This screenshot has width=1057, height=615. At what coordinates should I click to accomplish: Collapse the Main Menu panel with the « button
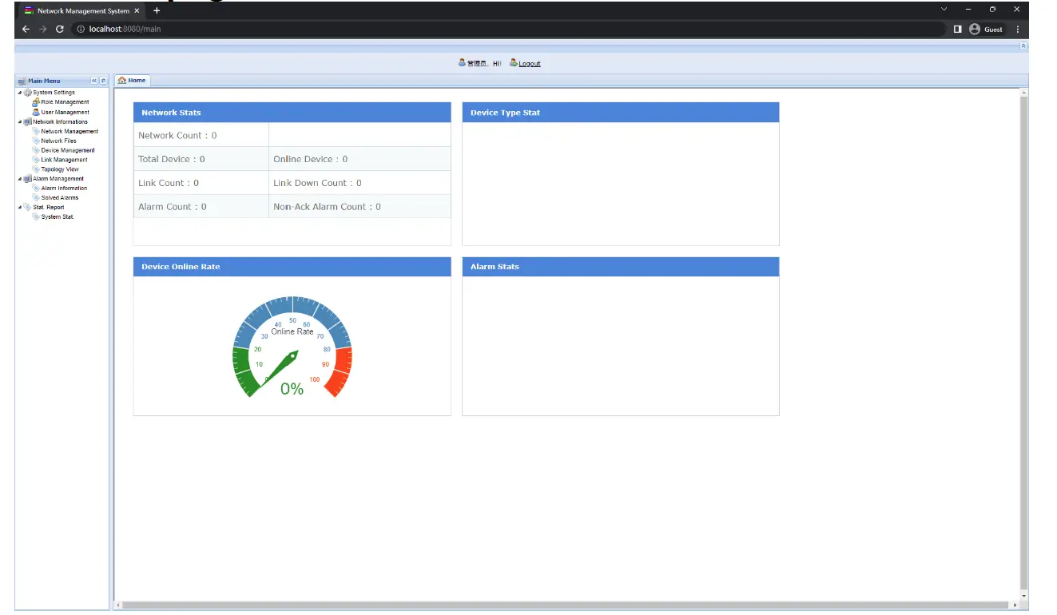[93, 80]
